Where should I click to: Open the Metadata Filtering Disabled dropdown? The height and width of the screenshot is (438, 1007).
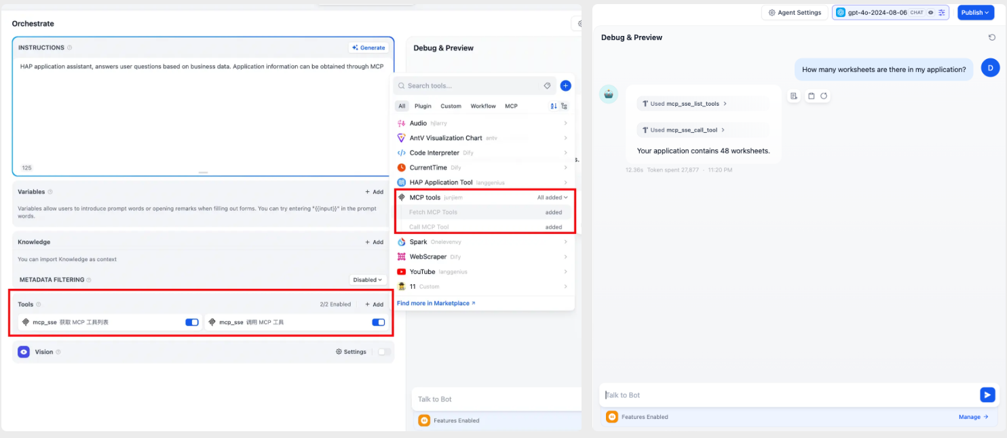(x=367, y=280)
